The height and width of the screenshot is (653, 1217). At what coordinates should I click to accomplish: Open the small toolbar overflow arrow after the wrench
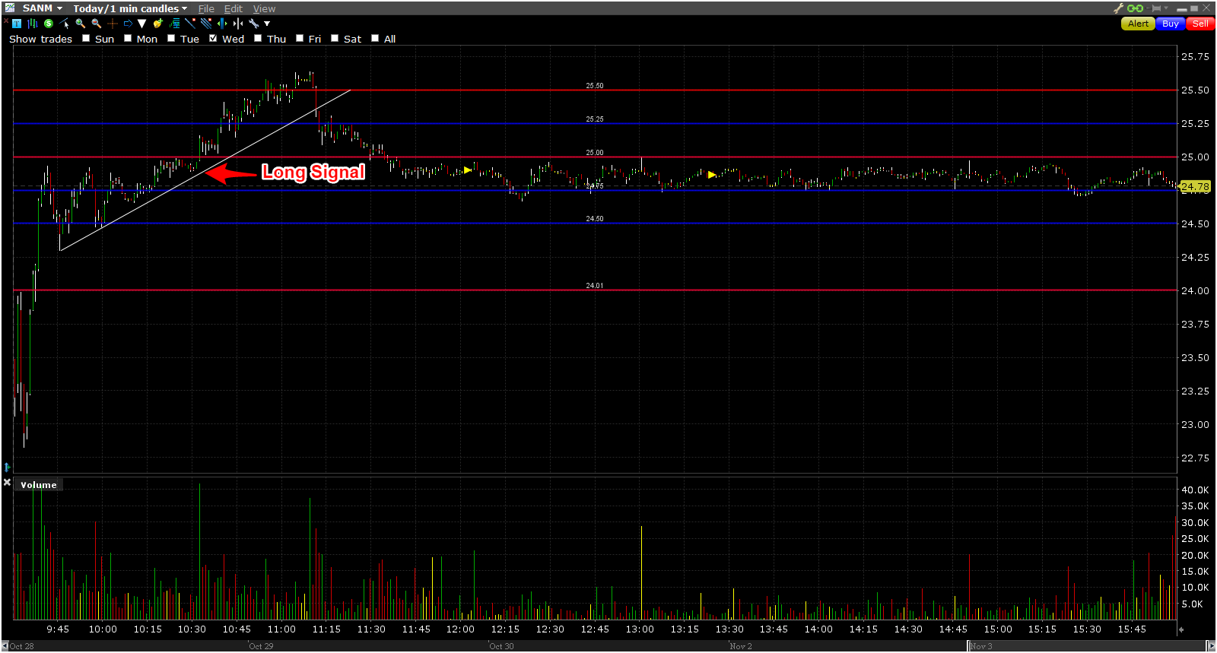click(267, 24)
